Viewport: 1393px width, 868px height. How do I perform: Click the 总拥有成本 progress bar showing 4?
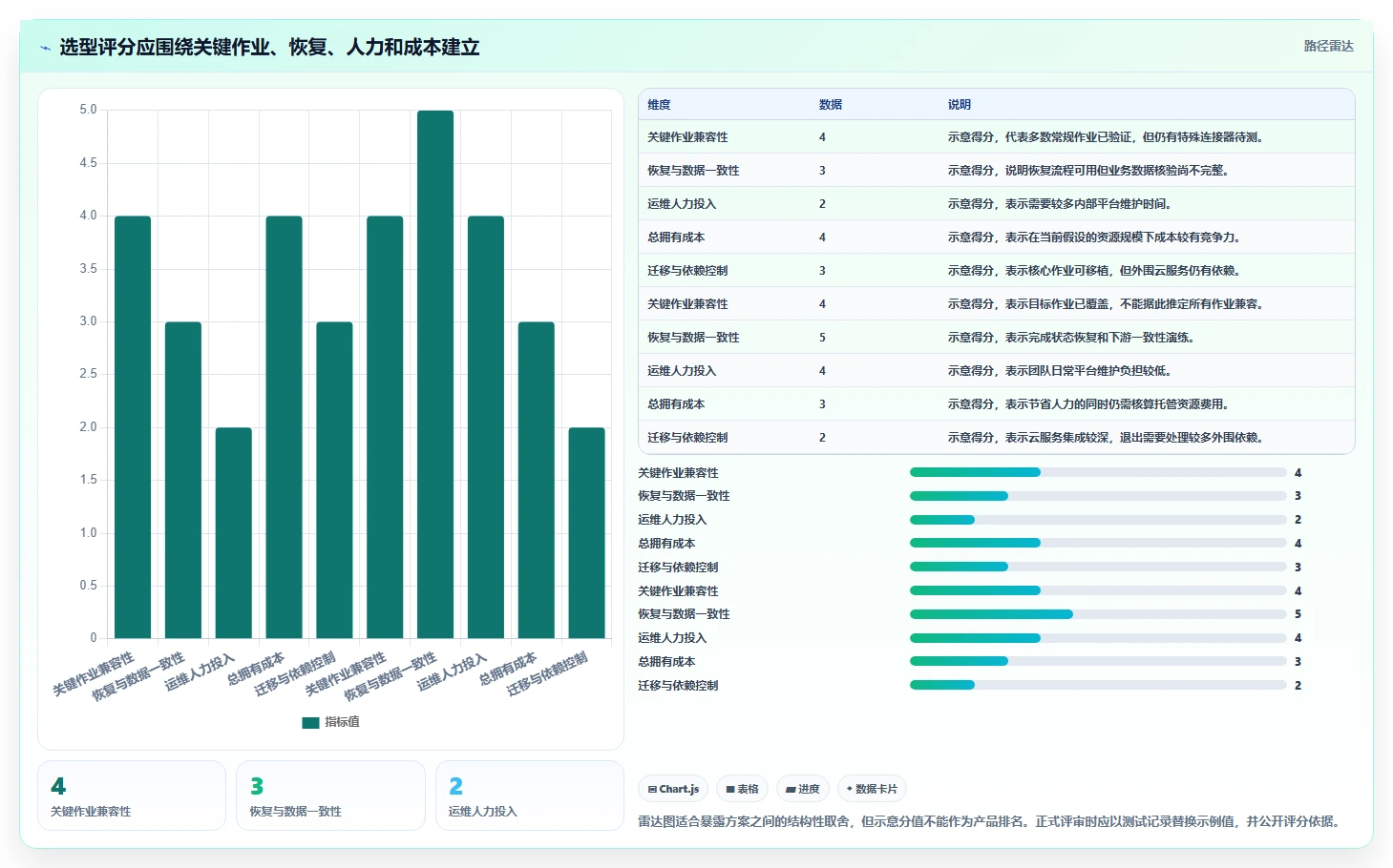[x=1098, y=543]
